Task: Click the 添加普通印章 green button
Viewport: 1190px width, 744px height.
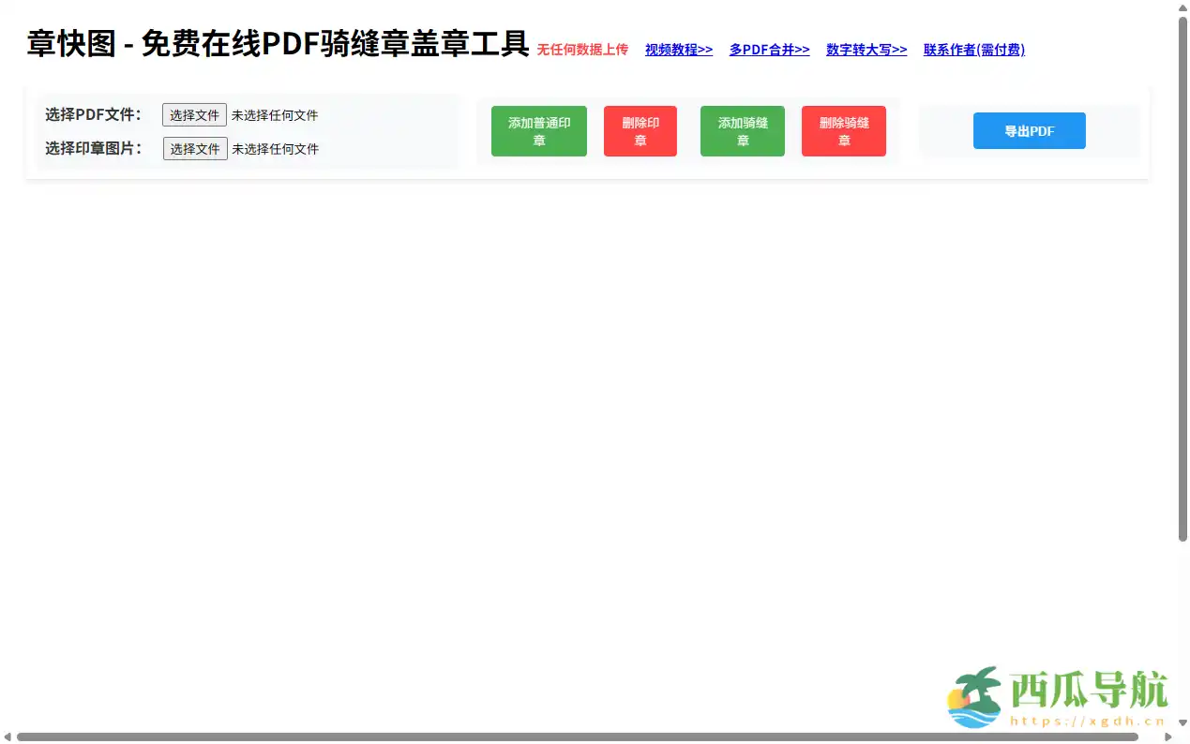Action: tap(538, 131)
